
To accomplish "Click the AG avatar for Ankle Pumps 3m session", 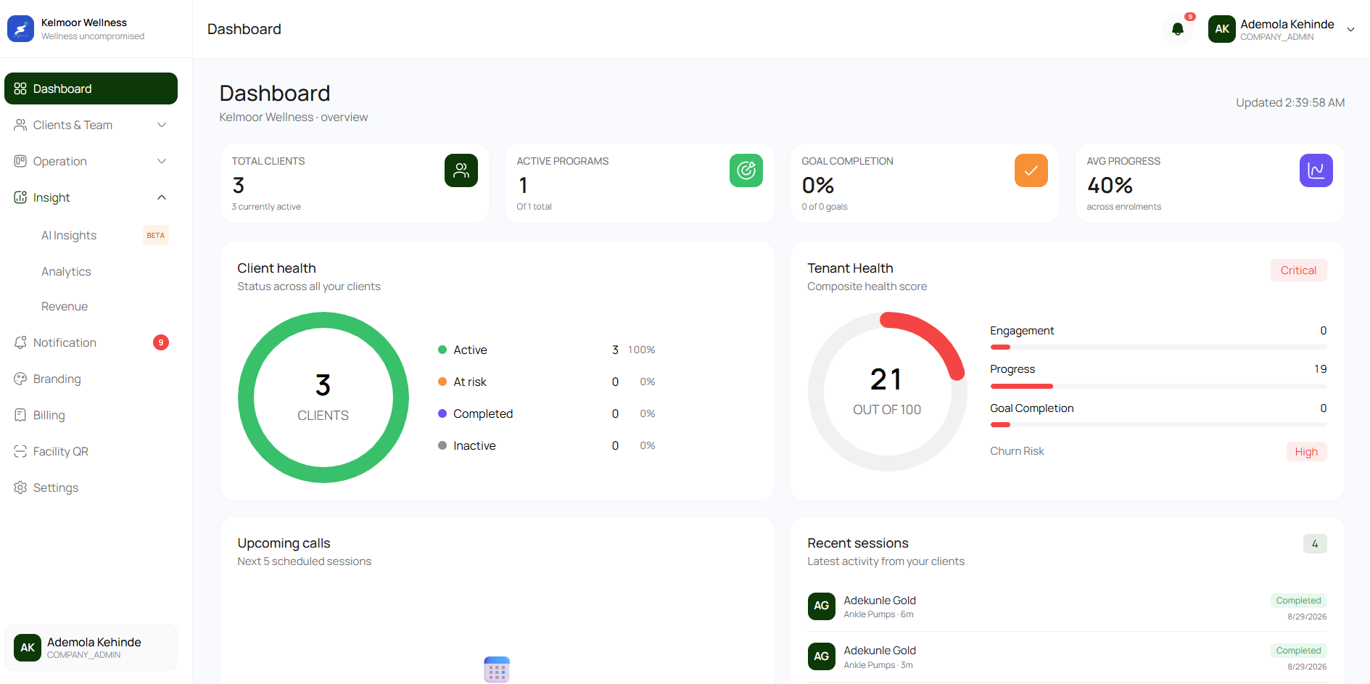I will pos(822,656).
